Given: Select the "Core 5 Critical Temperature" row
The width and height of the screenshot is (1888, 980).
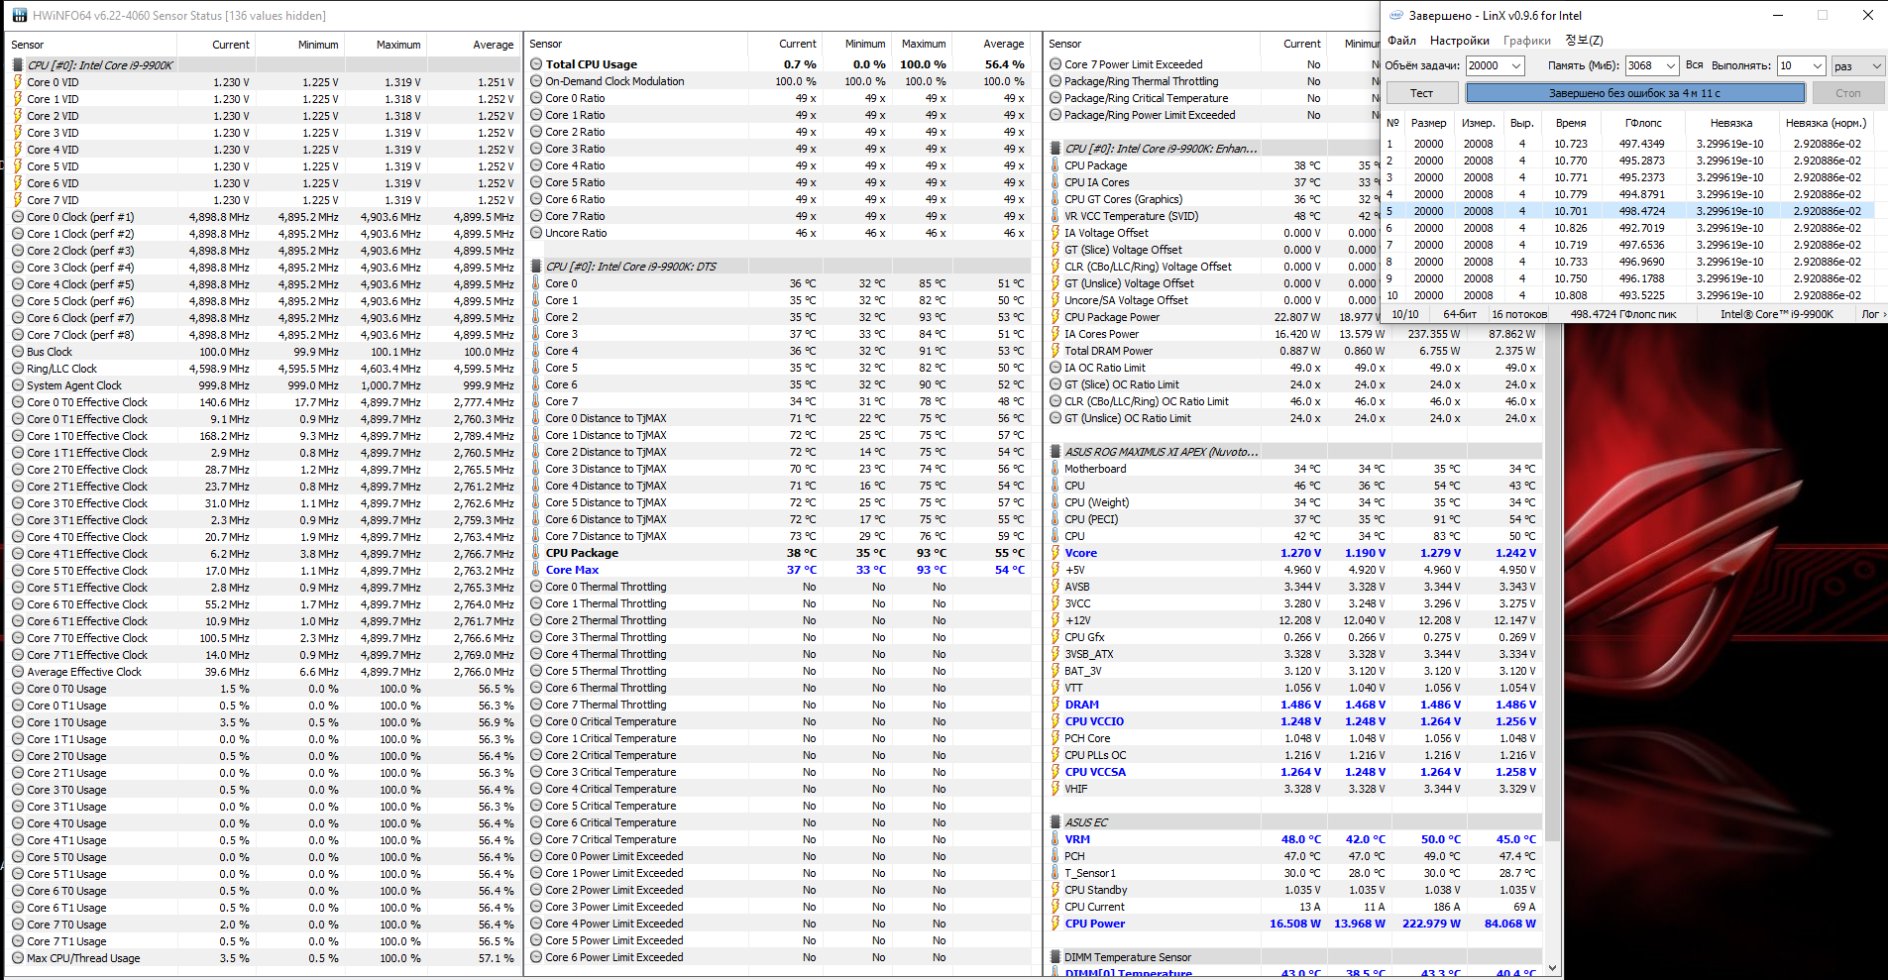Looking at the screenshot, I should [x=783, y=806].
